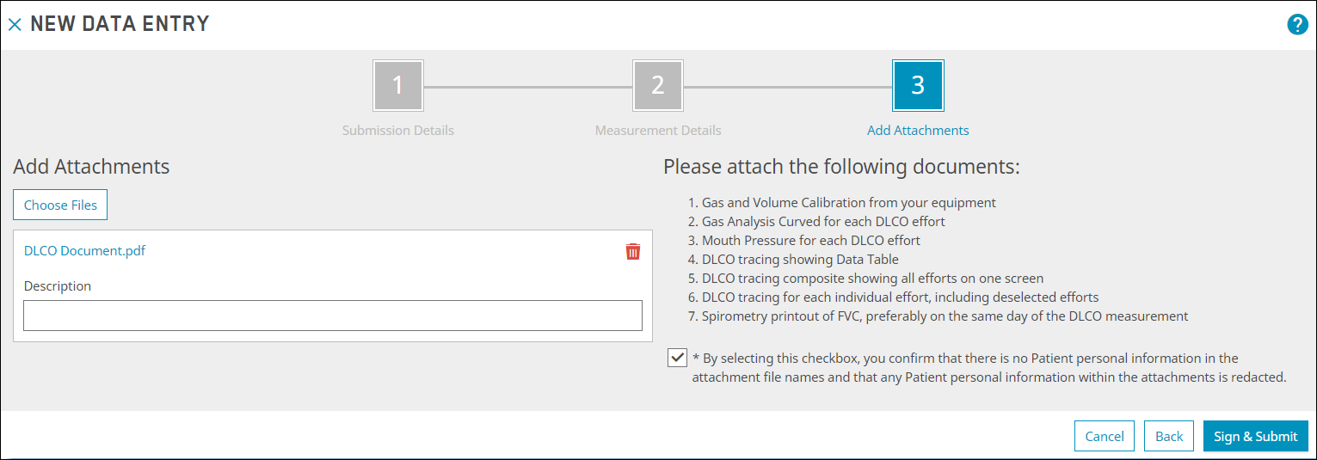Image resolution: width=1317 pixels, height=460 pixels.
Task: Go to step 2 box
Action: (x=658, y=85)
